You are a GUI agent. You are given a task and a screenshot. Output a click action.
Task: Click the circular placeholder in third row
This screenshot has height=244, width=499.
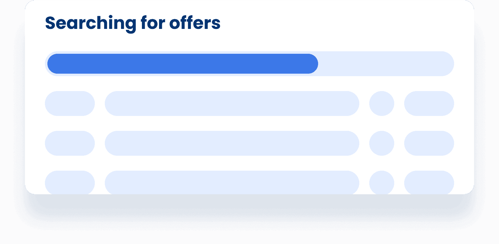click(382, 182)
